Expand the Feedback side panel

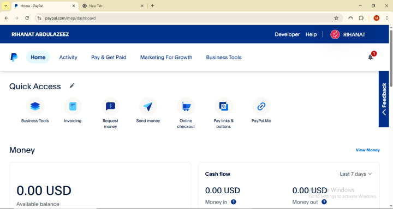pyautogui.click(x=384, y=99)
